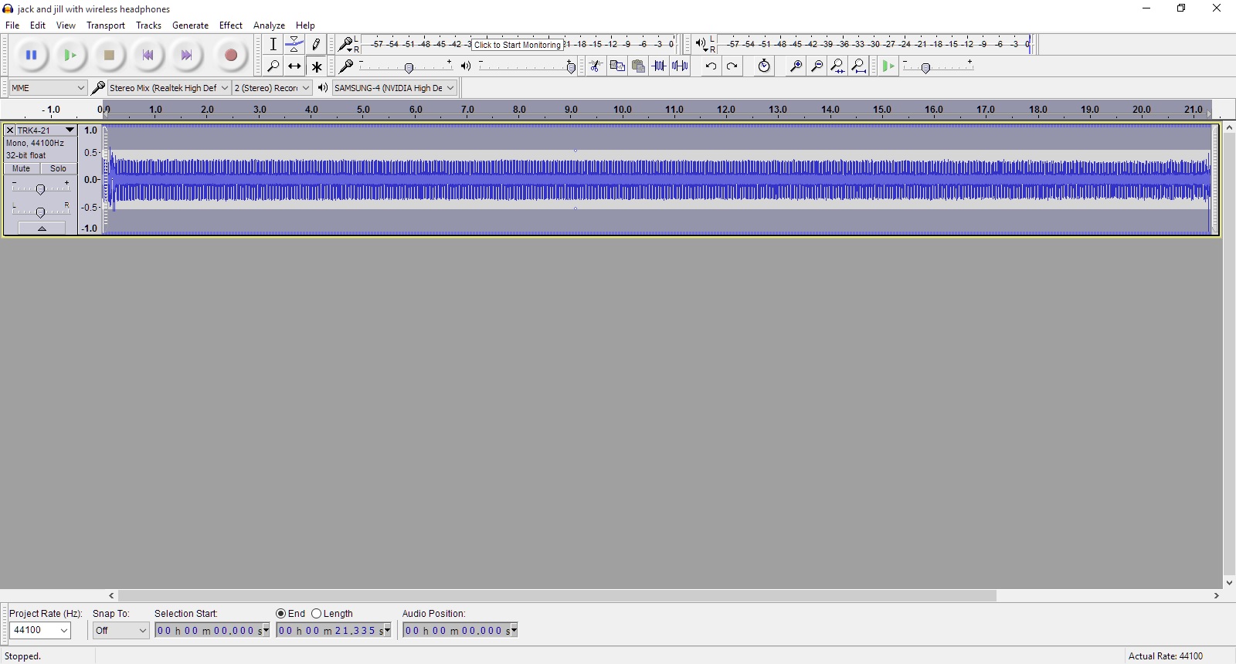Click the Fit Project zoom icon
1236x664 pixels.
point(858,66)
